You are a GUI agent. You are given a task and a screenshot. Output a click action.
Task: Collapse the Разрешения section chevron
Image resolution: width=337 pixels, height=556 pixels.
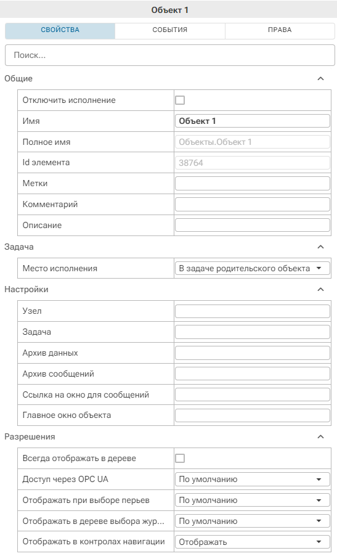pyautogui.click(x=321, y=436)
